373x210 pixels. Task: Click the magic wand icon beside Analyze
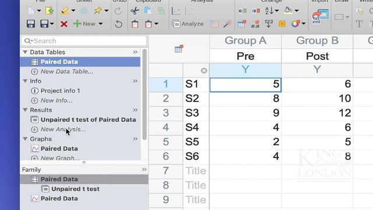point(227,24)
